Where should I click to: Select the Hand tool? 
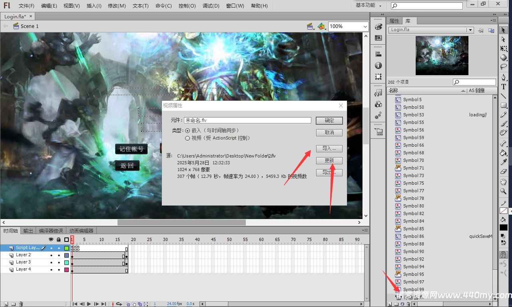tap(503, 182)
